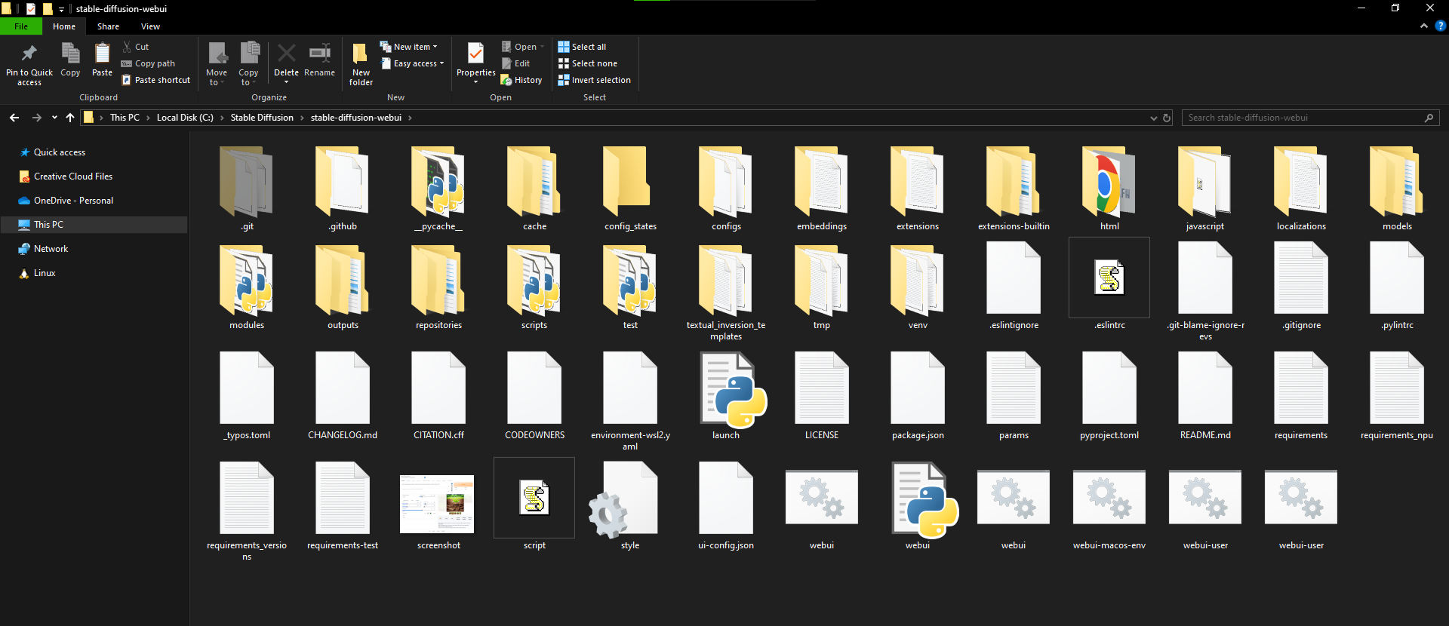Select the venv folder
Image resolution: width=1449 pixels, height=626 pixels.
[918, 287]
